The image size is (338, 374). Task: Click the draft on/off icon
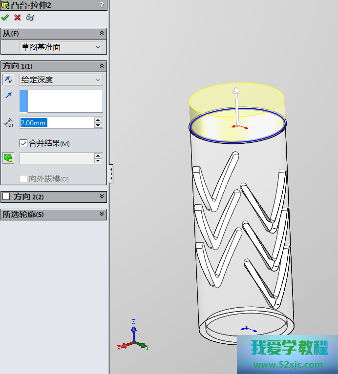tap(8, 158)
